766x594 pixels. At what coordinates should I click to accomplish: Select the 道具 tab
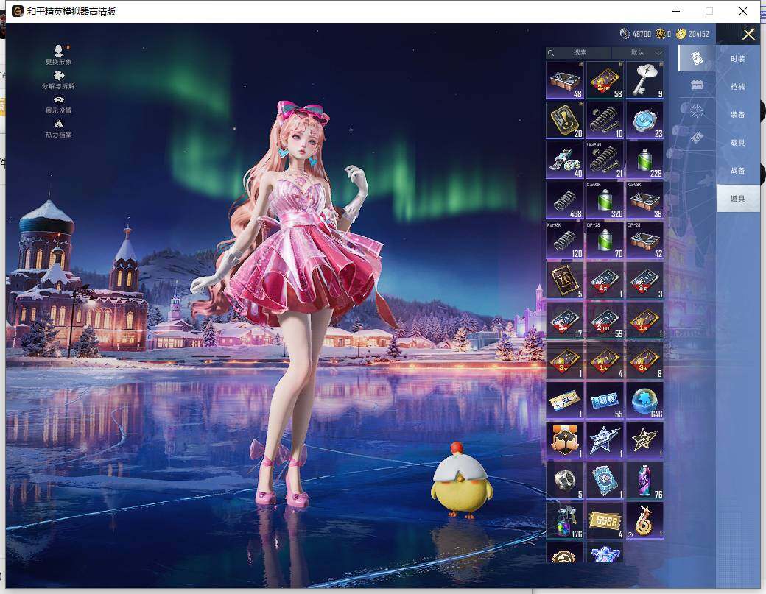click(x=738, y=198)
